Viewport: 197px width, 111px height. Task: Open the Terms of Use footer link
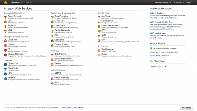click(78, 108)
